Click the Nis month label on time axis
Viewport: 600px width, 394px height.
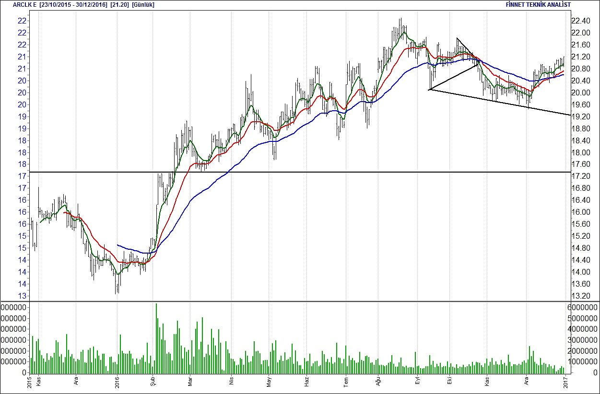point(231,382)
